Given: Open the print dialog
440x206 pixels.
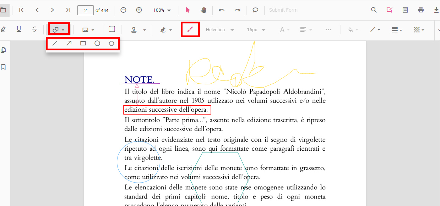Looking at the screenshot, I should pyautogui.click(x=420, y=10).
